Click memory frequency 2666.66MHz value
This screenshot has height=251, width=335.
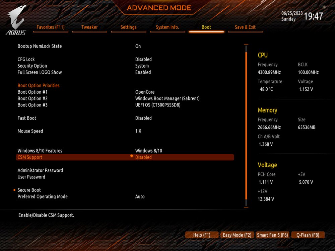(269, 128)
